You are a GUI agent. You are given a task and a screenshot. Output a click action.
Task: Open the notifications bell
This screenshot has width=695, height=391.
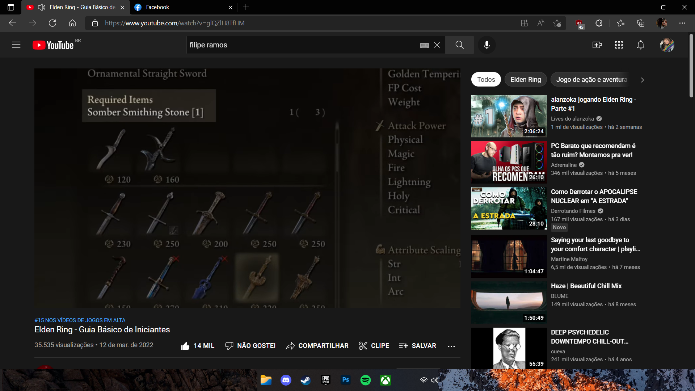(x=641, y=45)
